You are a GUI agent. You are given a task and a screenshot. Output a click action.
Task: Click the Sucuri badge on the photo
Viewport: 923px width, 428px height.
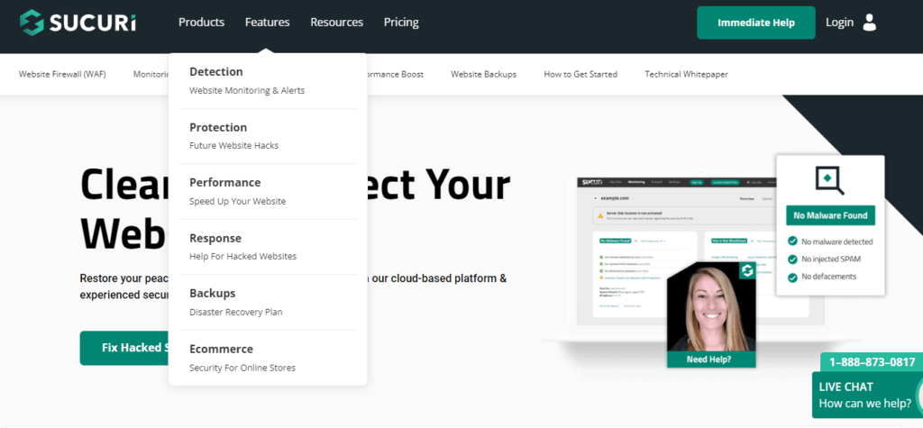pyautogui.click(x=747, y=271)
